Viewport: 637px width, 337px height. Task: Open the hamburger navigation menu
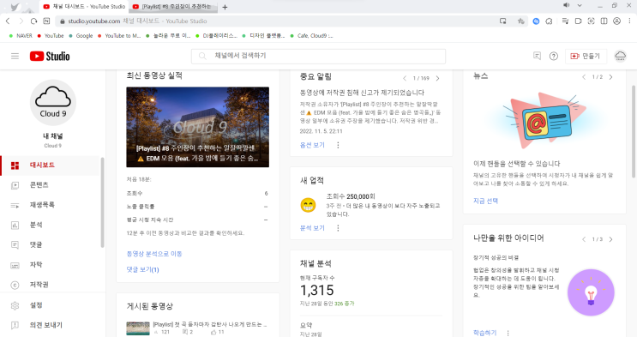(x=15, y=56)
